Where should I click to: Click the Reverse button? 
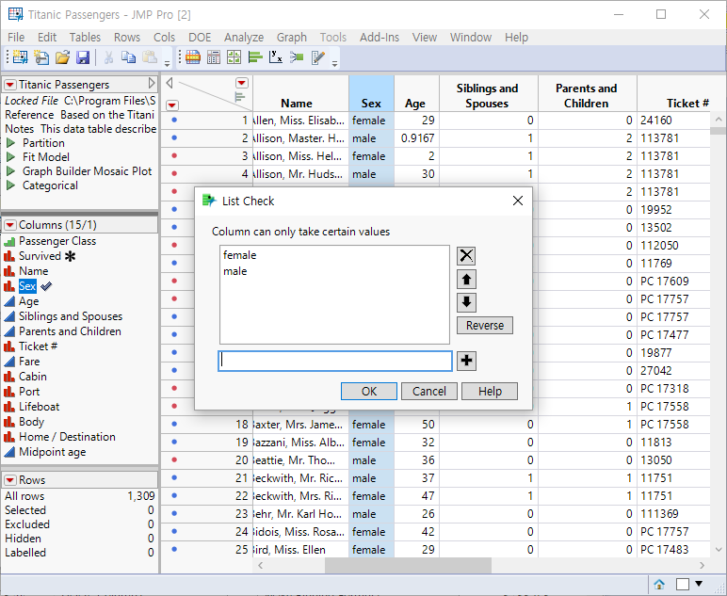coord(485,326)
